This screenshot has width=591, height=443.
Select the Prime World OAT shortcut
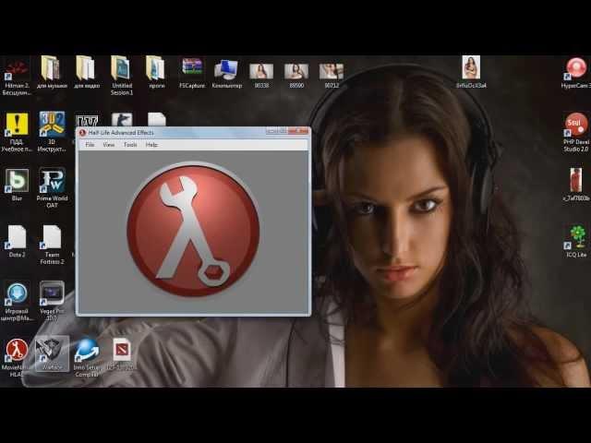click(52, 187)
